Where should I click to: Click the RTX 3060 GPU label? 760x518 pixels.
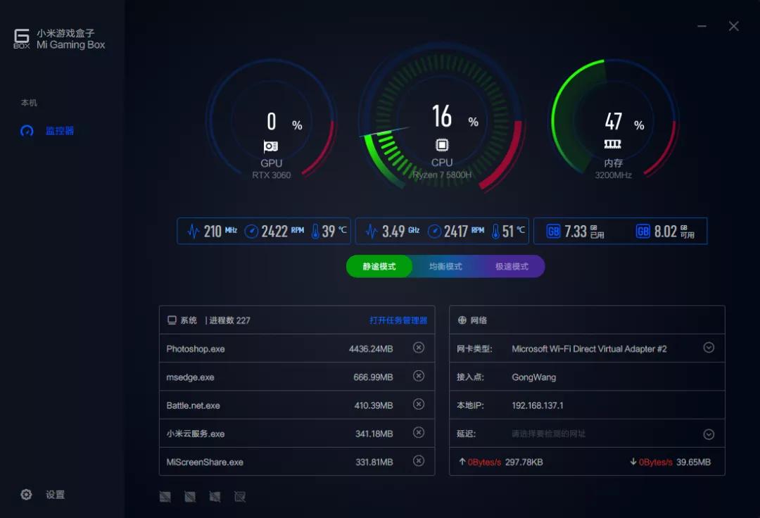(x=272, y=175)
